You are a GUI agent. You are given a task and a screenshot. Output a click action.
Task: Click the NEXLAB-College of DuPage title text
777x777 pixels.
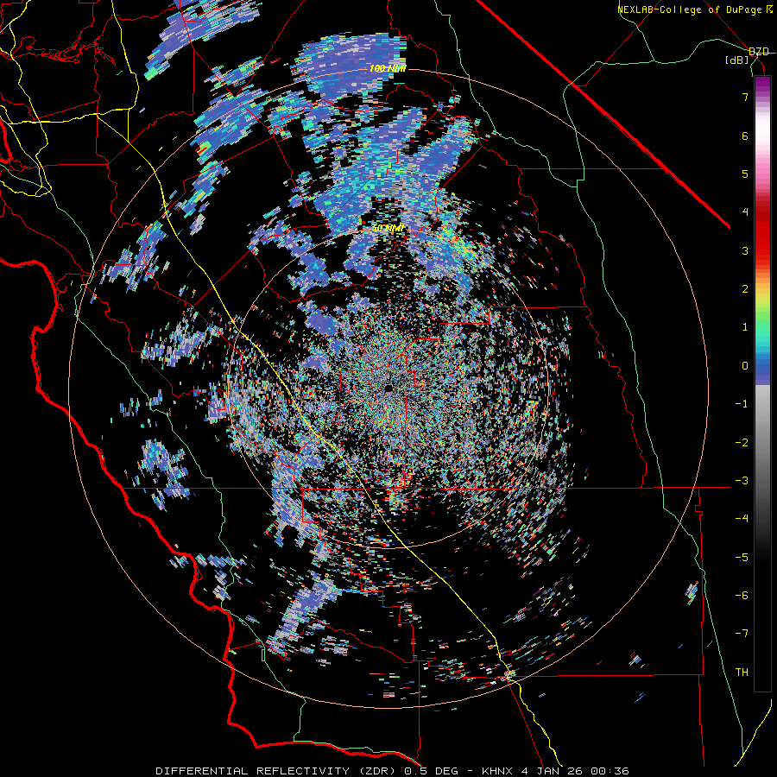coord(691,9)
